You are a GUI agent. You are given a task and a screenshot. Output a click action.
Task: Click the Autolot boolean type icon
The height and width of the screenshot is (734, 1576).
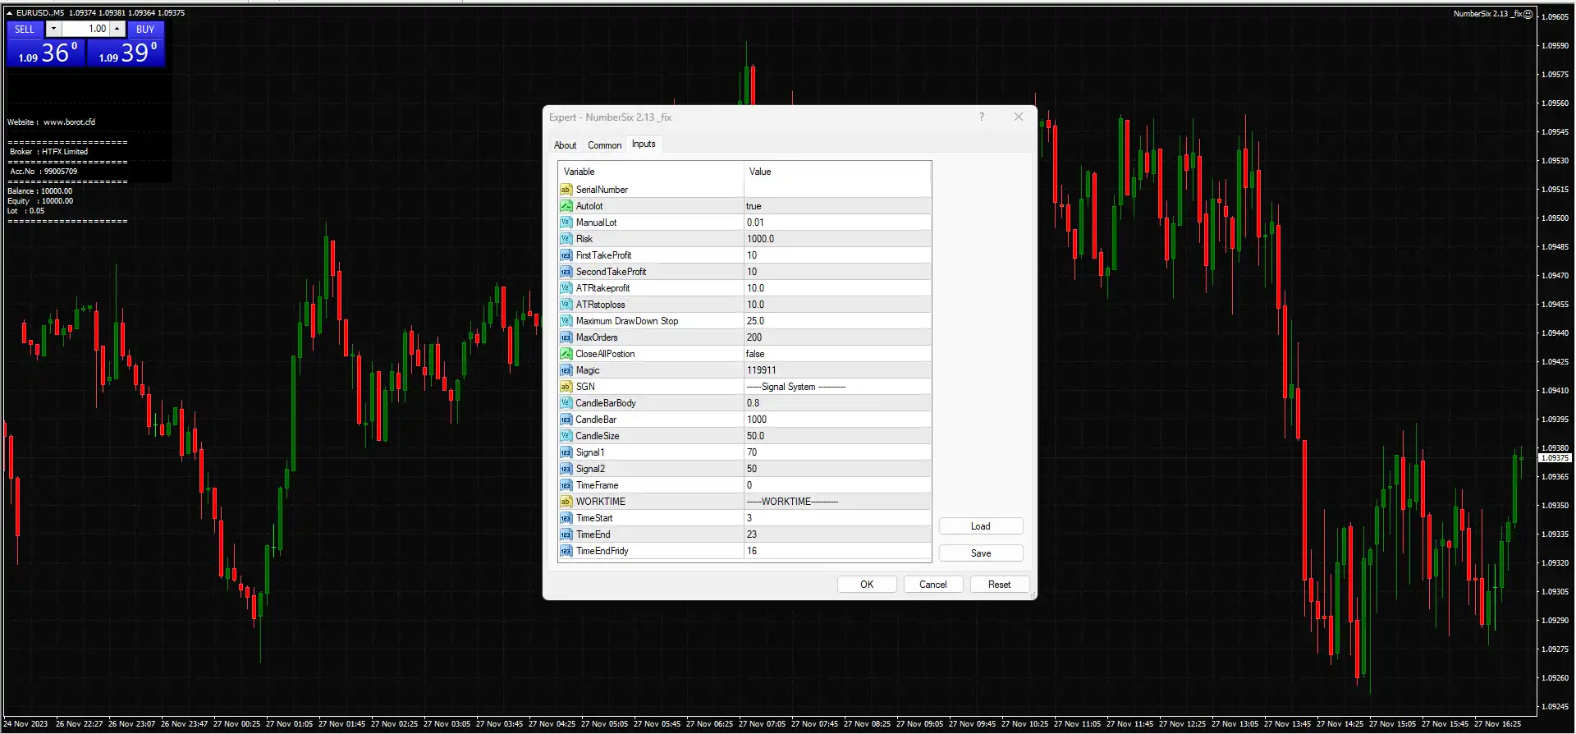point(566,206)
